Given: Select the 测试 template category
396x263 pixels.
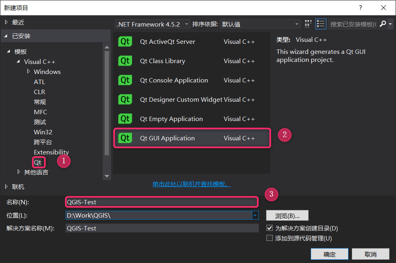Looking at the screenshot, I should (x=40, y=122).
